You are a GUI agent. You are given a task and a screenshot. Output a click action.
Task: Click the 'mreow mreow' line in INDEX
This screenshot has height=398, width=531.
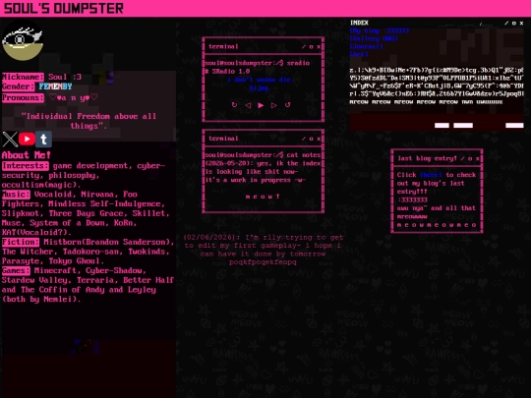tap(426, 102)
